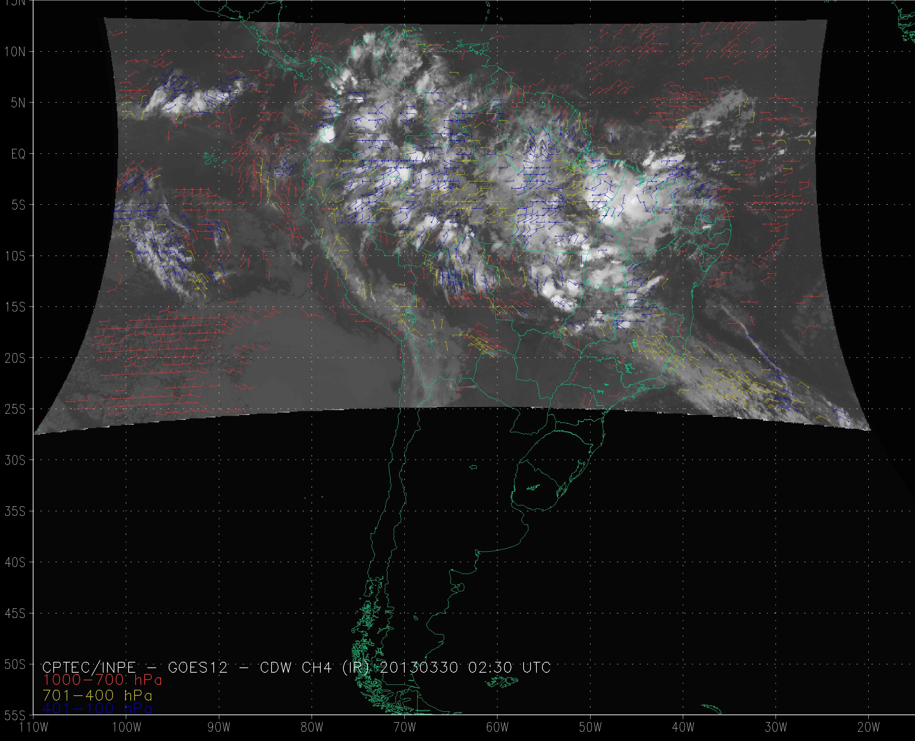The image size is (915, 741).
Task: Click the 60W longitude axis label
Action: (497, 727)
